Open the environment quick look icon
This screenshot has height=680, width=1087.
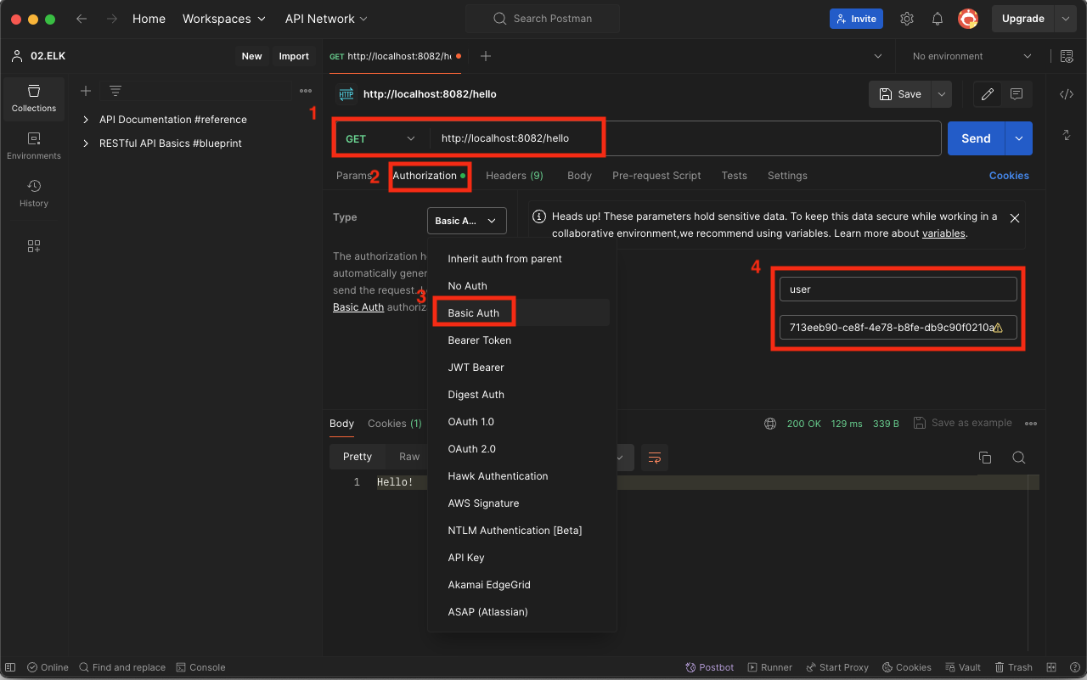[1067, 56]
